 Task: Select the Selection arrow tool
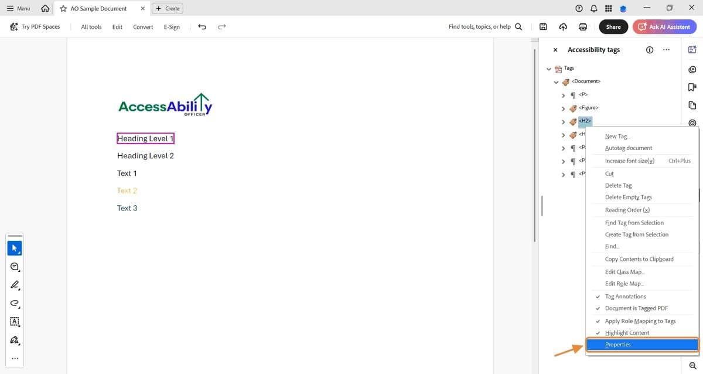[x=15, y=247]
